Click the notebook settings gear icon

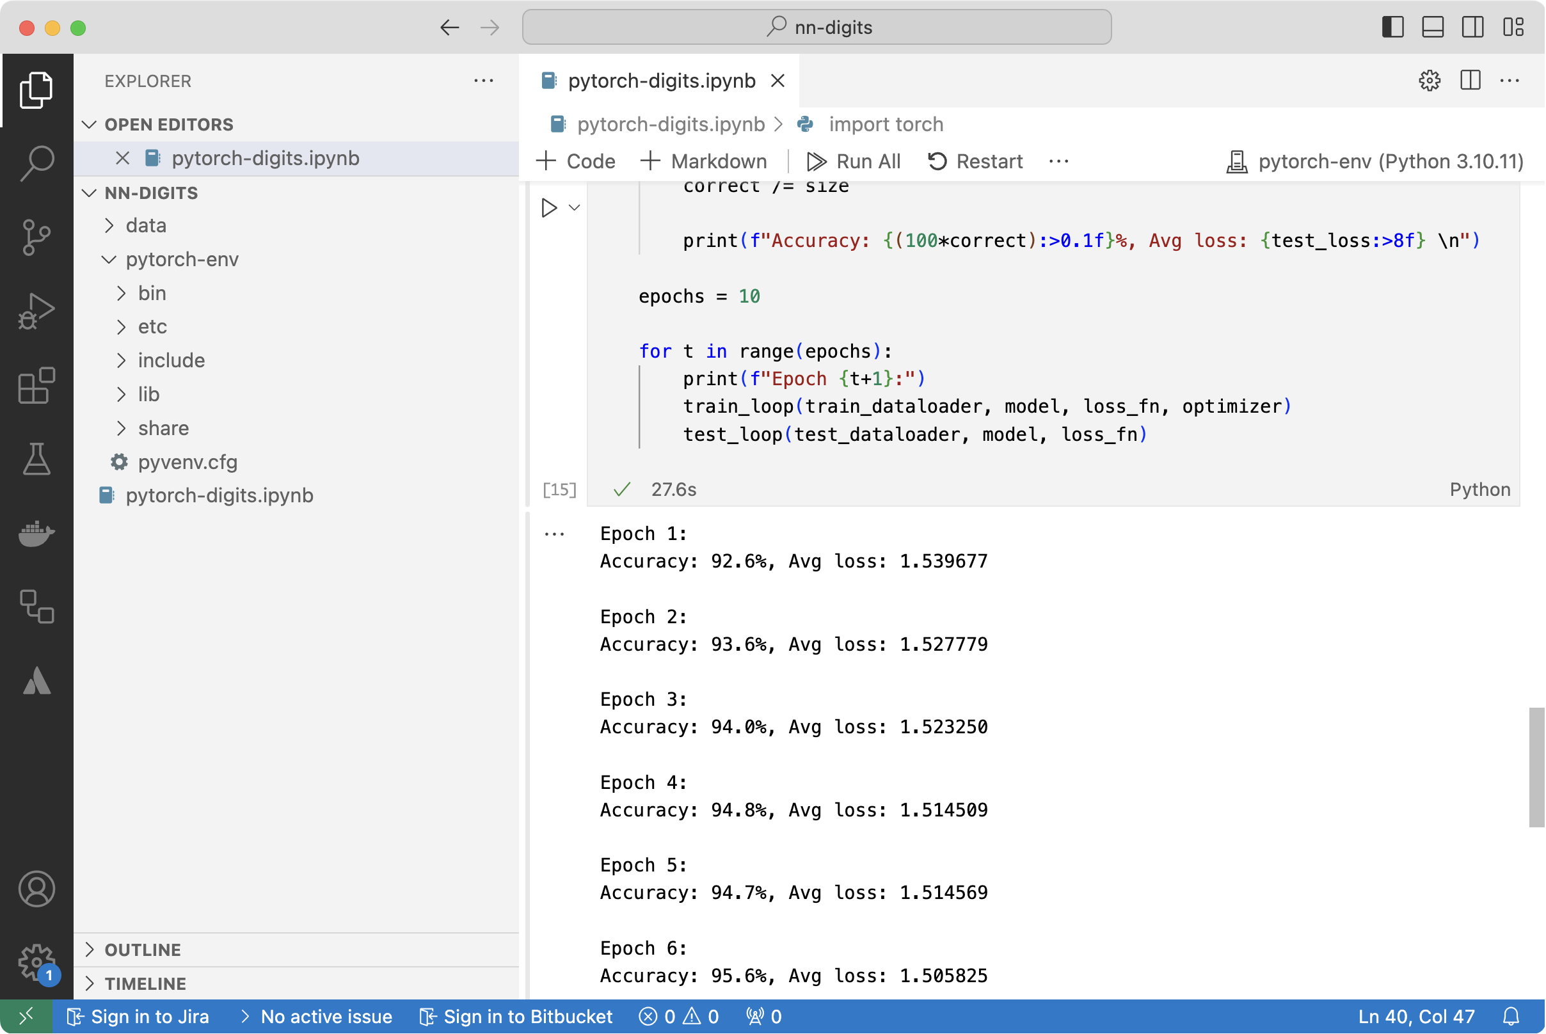pyautogui.click(x=1428, y=79)
